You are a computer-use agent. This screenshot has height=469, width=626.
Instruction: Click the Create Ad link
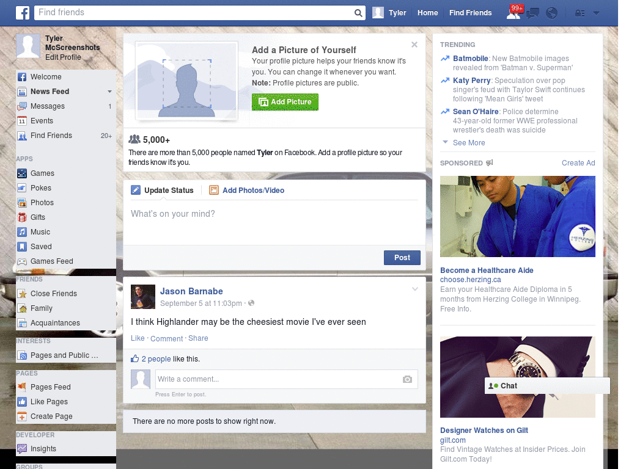pos(578,162)
